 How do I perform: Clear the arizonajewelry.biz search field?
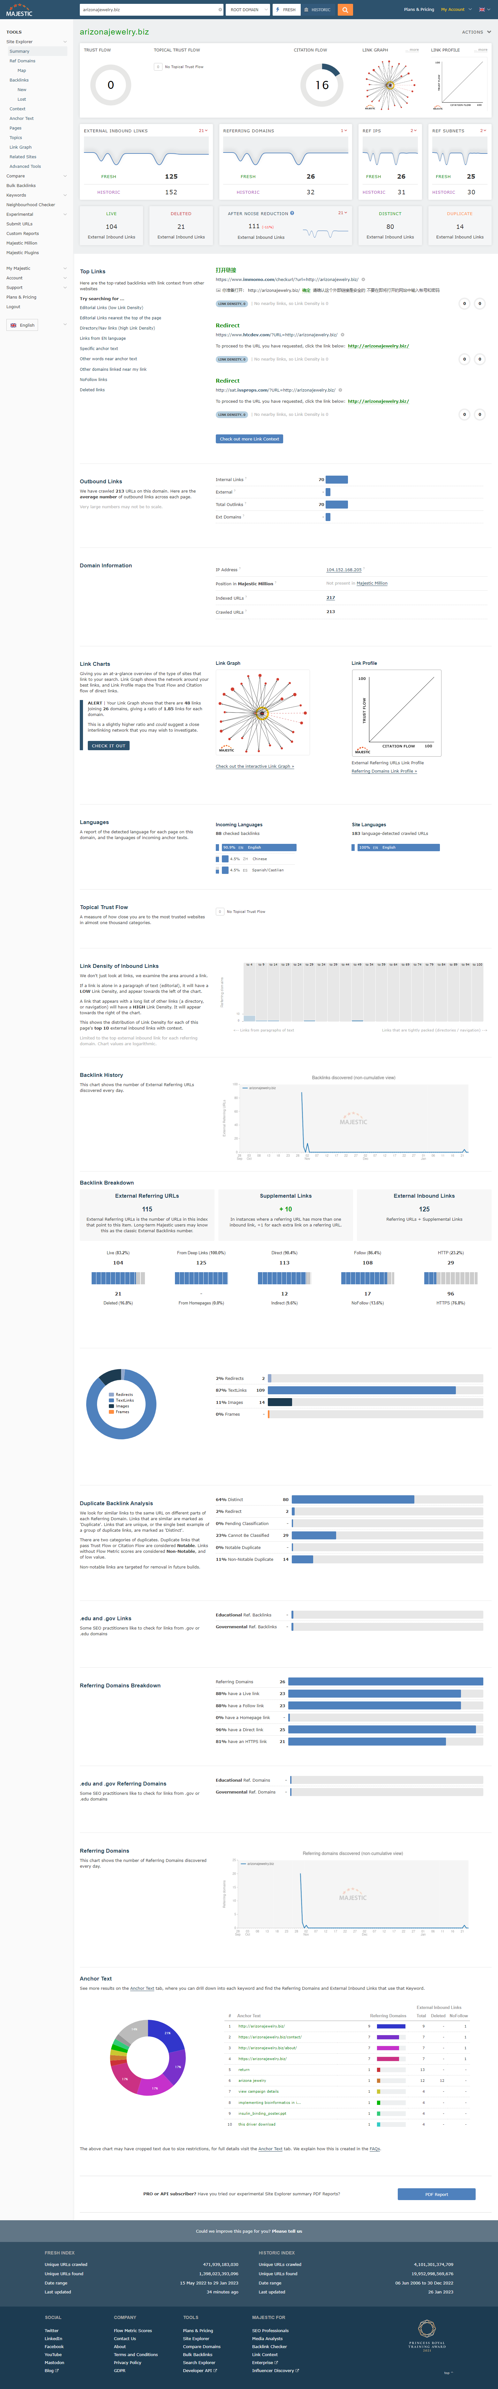(x=220, y=9)
